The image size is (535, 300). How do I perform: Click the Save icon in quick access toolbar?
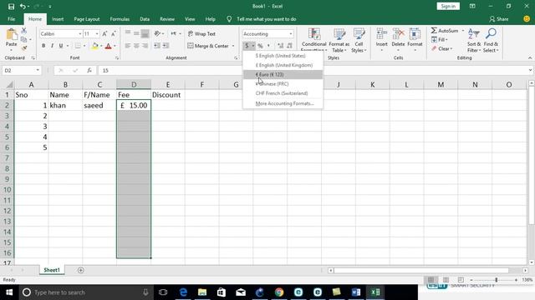pyautogui.click(x=11, y=6)
